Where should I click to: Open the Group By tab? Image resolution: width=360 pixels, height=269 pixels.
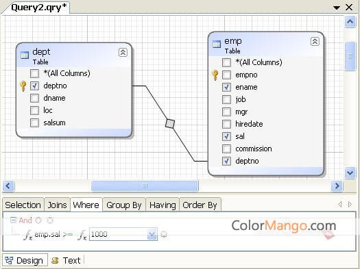click(123, 205)
